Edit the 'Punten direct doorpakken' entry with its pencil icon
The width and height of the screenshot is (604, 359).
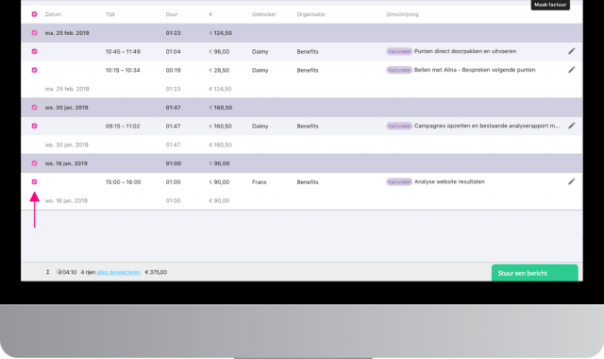(571, 51)
